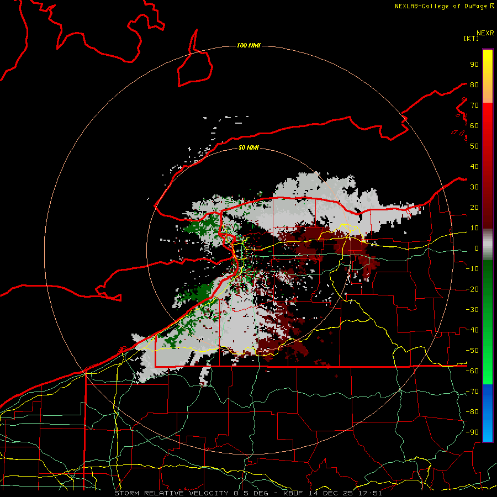Viewport: 497px width, 497px height.
Task: Click the NEXR label above the color scale
Action: (485, 33)
